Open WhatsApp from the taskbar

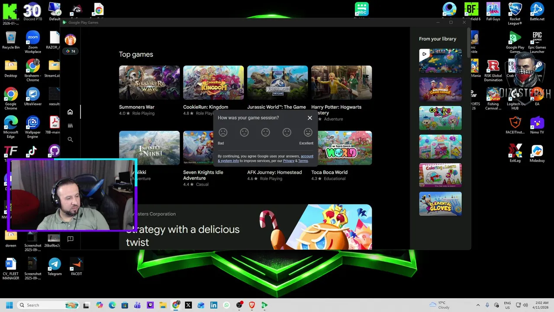(x=226, y=305)
